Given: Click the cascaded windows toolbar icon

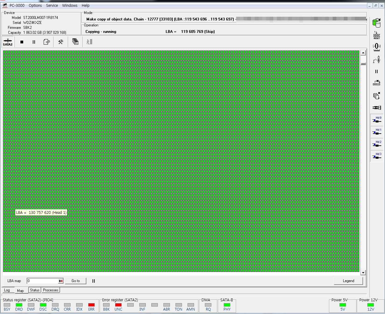Looking at the screenshot, I should [75, 42].
